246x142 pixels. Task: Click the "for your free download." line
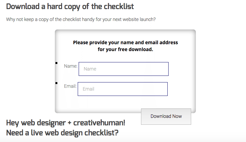[x=125, y=49]
